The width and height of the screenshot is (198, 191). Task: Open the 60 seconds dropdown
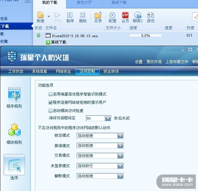[x=108, y=118]
